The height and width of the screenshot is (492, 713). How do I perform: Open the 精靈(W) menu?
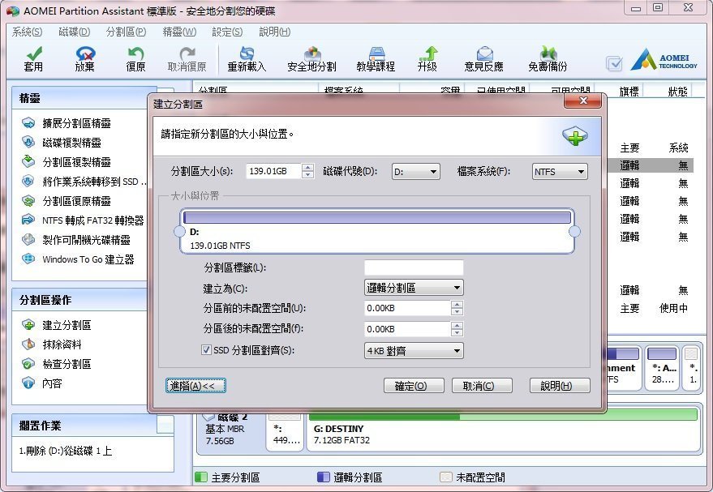point(179,32)
